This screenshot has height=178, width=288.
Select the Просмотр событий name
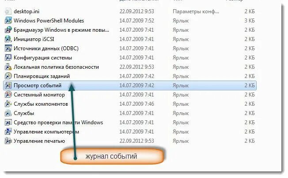pos(38,85)
